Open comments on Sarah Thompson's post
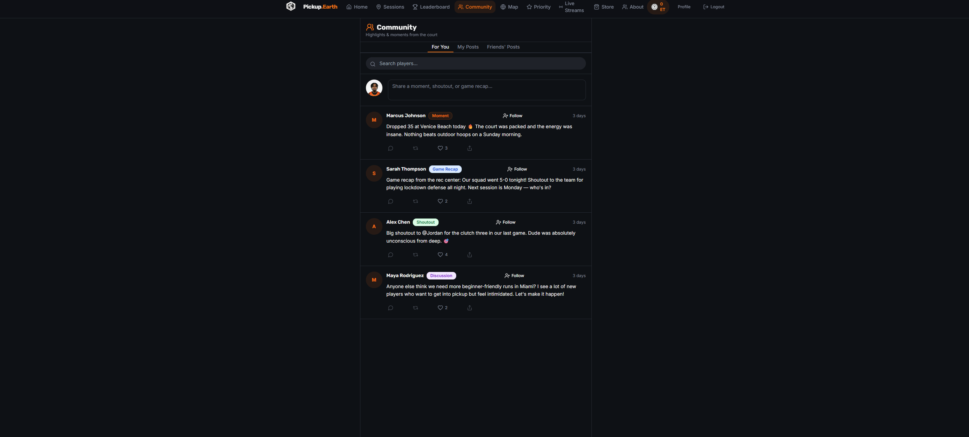This screenshot has width=969, height=437. click(390, 201)
